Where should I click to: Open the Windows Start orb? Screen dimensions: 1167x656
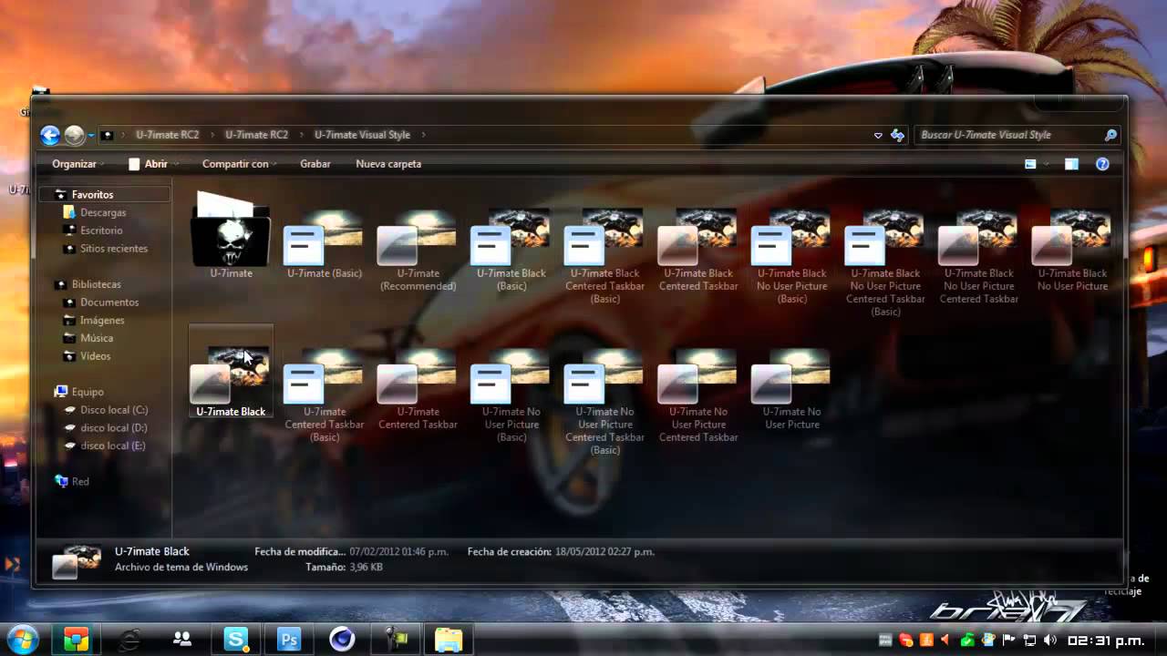coord(21,639)
